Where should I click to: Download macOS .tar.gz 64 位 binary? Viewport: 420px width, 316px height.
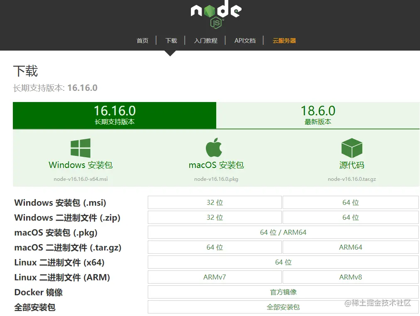tap(215, 248)
